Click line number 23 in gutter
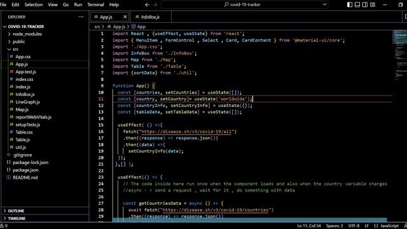The width and height of the screenshot is (407, 229). point(100,177)
